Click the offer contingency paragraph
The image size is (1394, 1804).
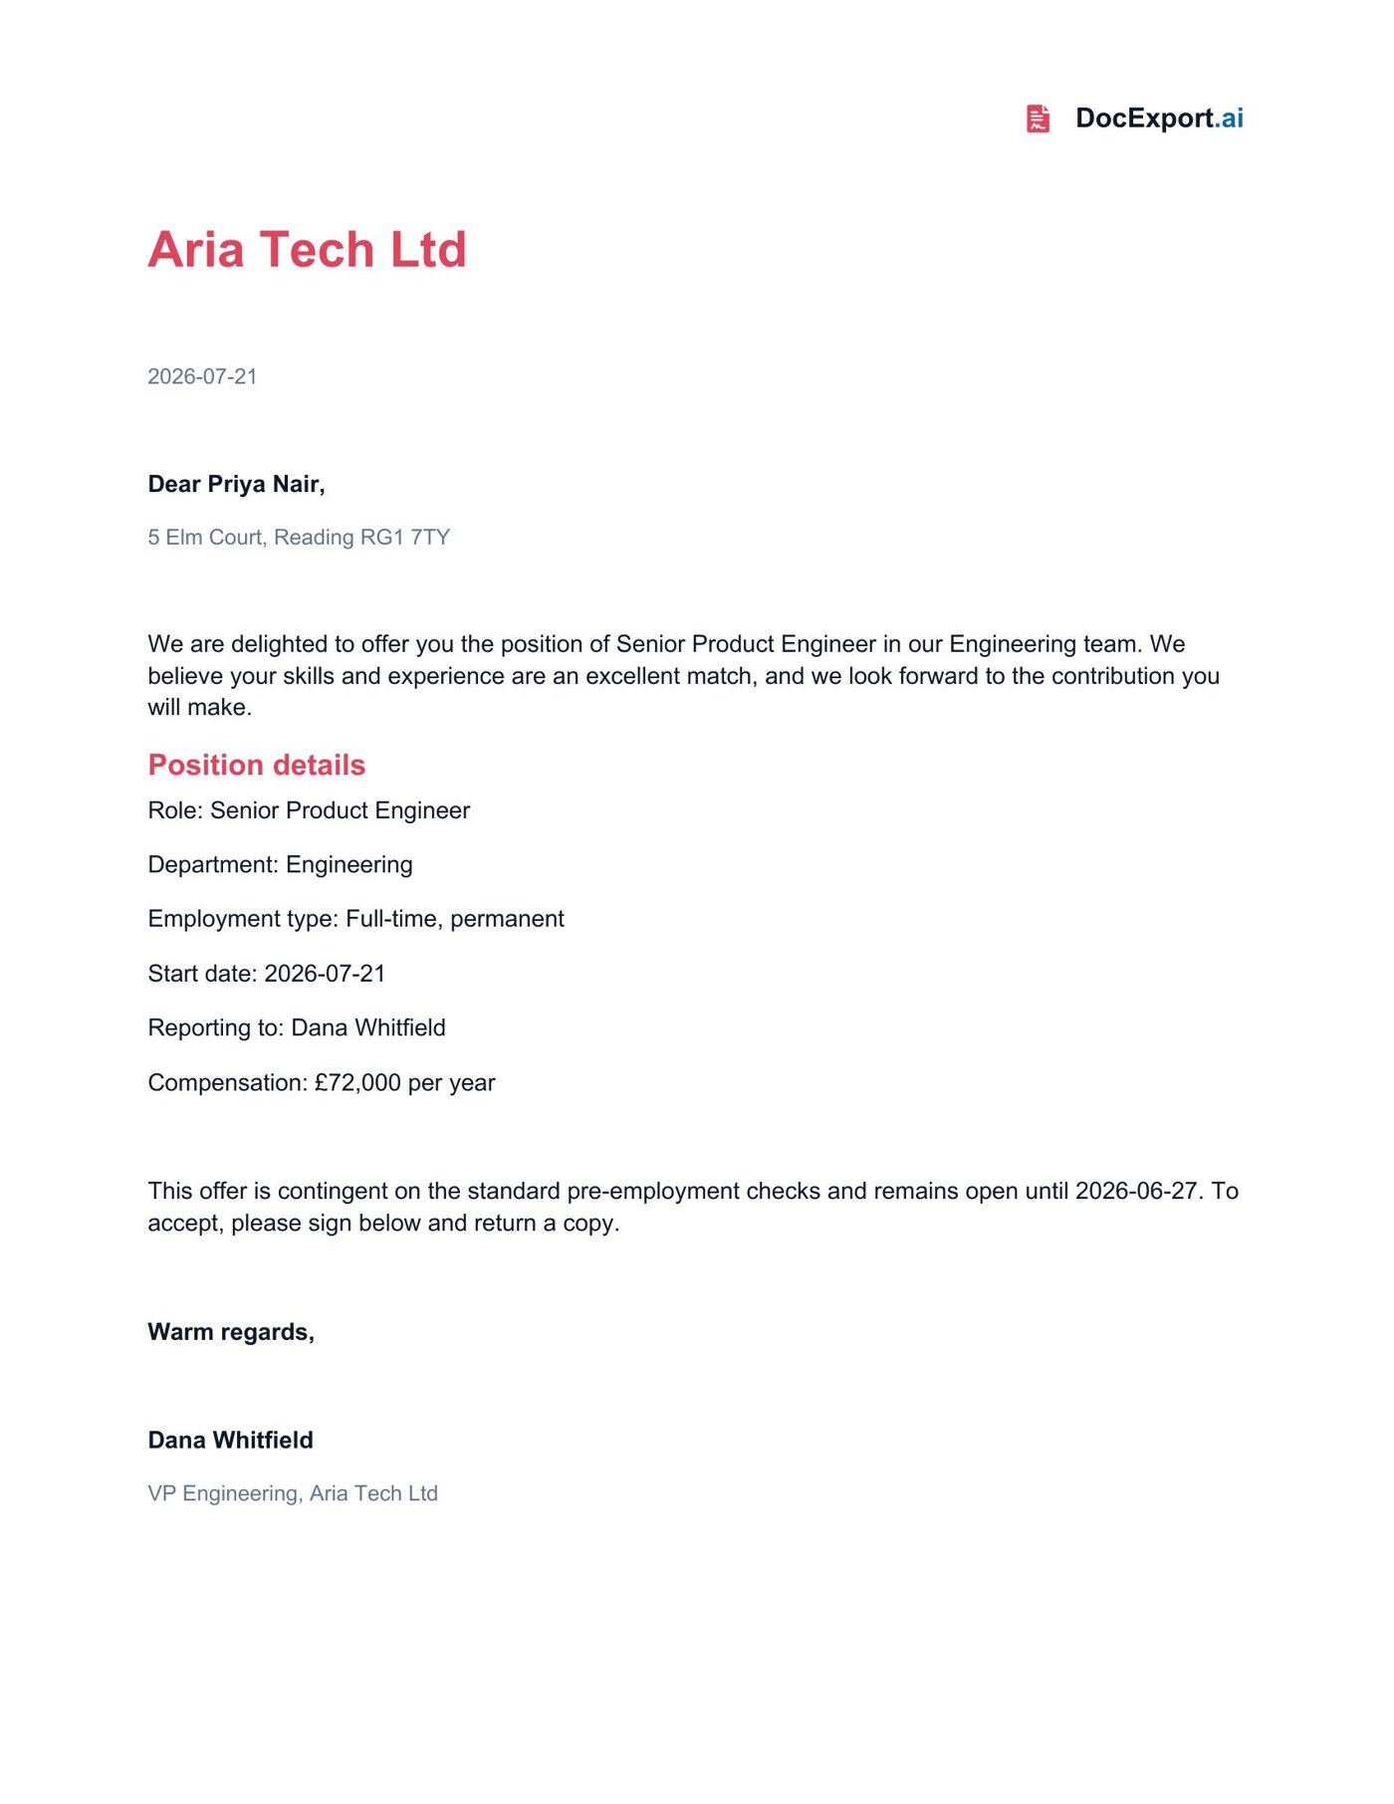[693, 1207]
